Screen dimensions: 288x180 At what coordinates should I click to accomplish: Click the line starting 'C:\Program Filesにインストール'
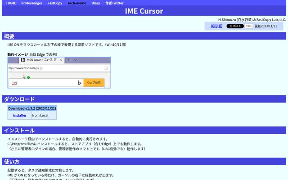[75, 144]
